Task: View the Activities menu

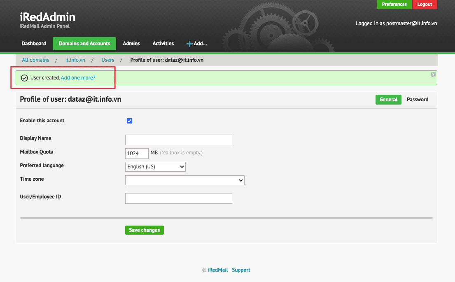Action: 163,44
